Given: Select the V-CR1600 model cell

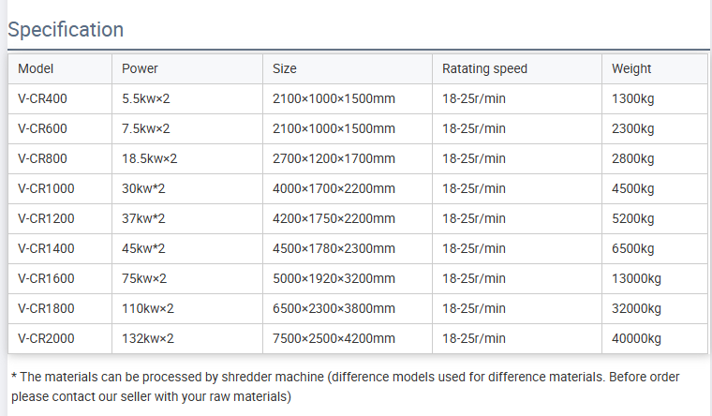Looking at the screenshot, I should 46,278.
